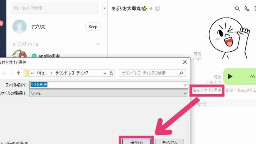
Task: Go up one folder level in dialog
Action: pyautogui.click(x=19, y=73)
